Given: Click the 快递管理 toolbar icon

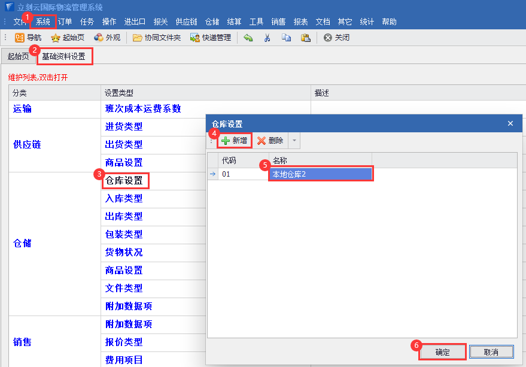Looking at the screenshot, I should pyautogui.click(x=194, y=38).
